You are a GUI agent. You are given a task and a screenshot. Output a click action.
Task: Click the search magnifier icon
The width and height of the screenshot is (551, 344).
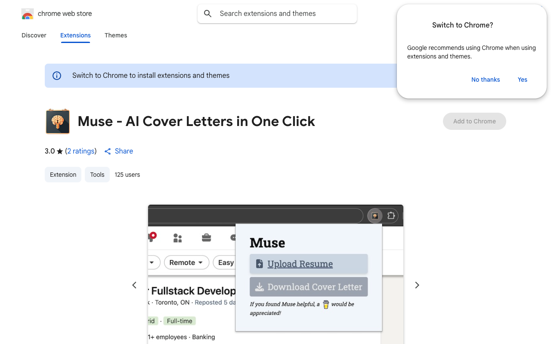pos(208,14)
